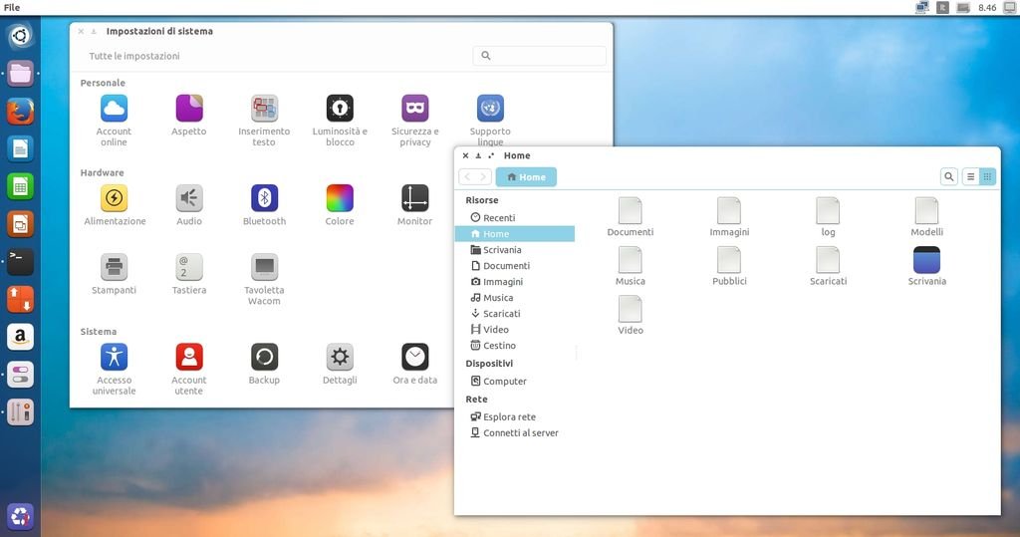Open the Stampanti printers icon
This screenshot has height=537, width=1020.
coord(115,267)
